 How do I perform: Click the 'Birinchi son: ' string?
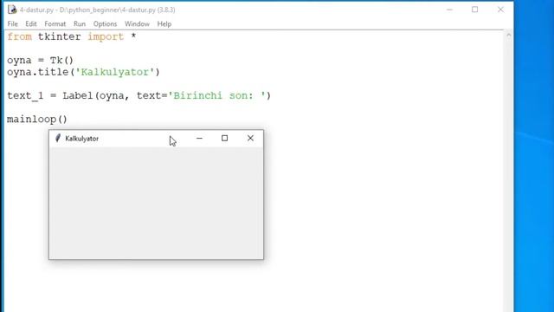click(x=216, y=96)
